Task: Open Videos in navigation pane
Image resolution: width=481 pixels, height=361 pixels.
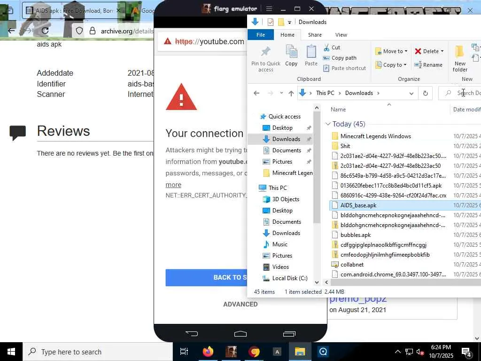Action: click(x=280, y=267)
